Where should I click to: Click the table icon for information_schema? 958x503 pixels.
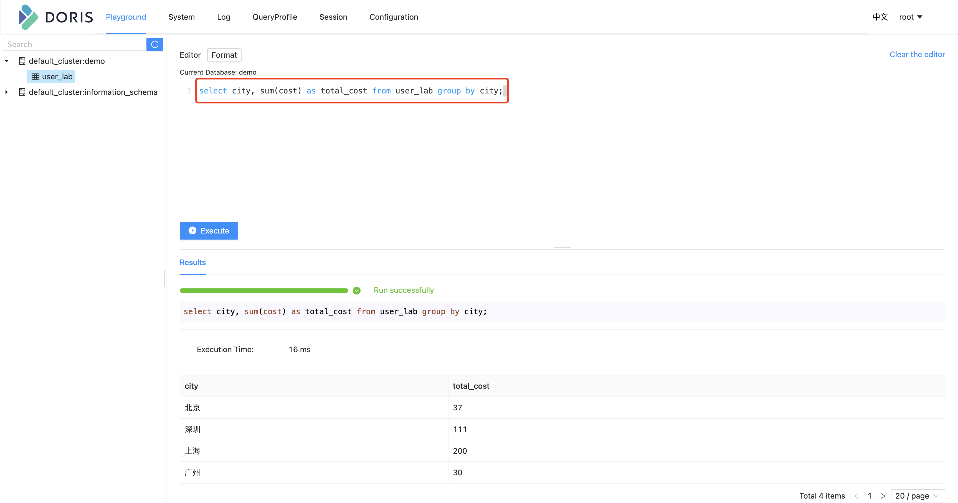[22, 91]
